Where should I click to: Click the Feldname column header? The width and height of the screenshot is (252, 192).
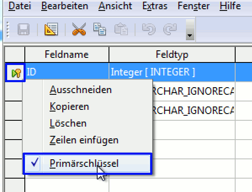pos(67,54)
